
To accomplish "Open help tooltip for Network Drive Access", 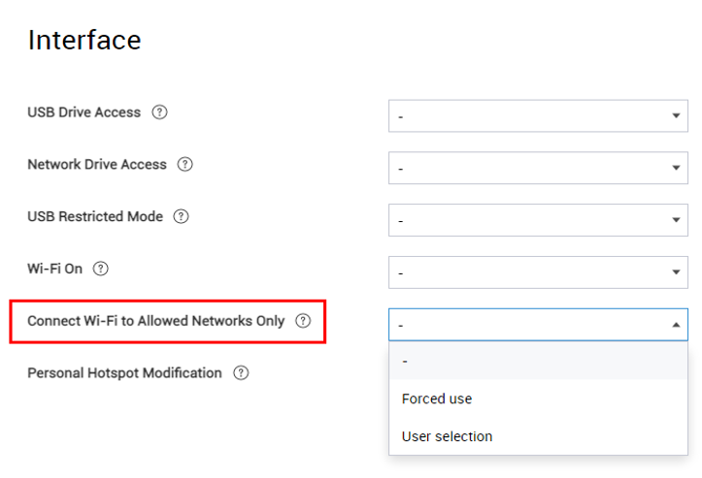I will click(x=184, y=164).
